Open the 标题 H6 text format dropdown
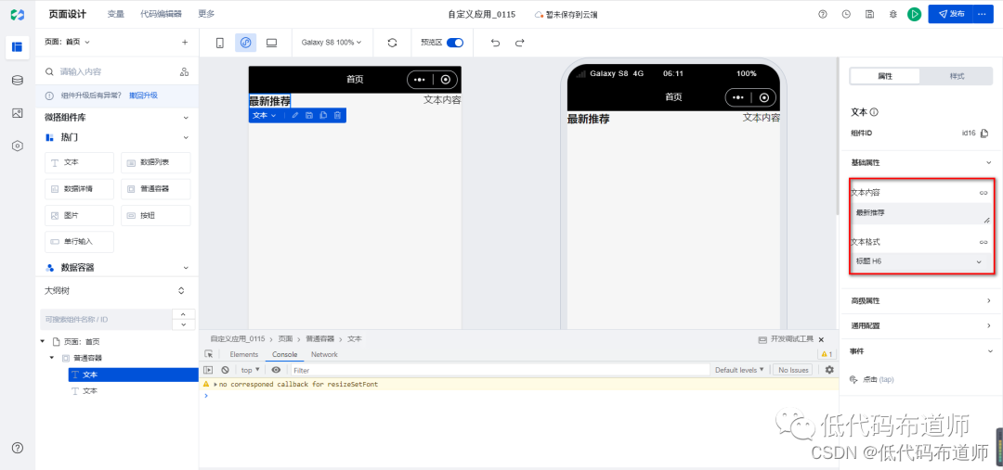 pyautogui.click(x=921, y=261)
